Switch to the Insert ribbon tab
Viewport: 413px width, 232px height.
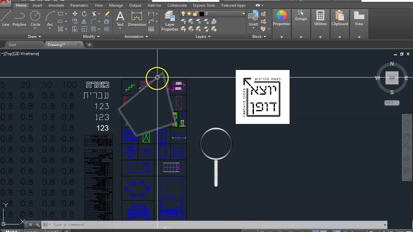pyautogui.click(x=37, y=5)
